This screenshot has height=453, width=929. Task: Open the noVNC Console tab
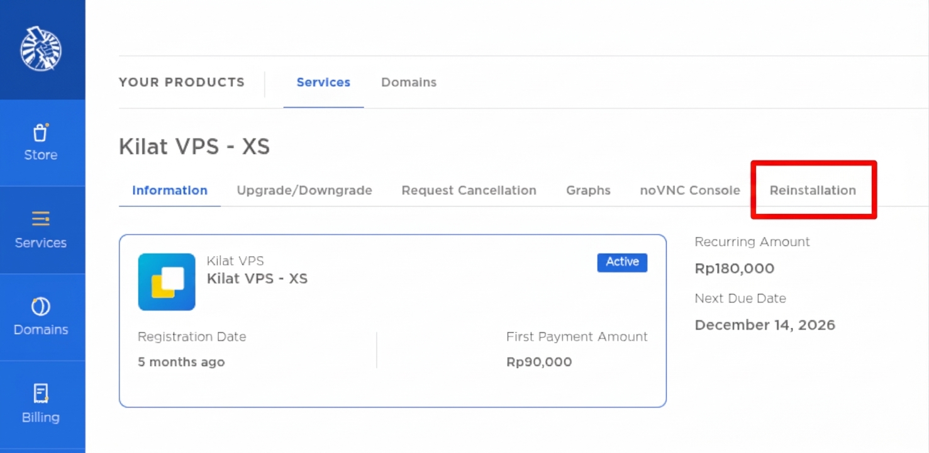(x=690, y=190)
